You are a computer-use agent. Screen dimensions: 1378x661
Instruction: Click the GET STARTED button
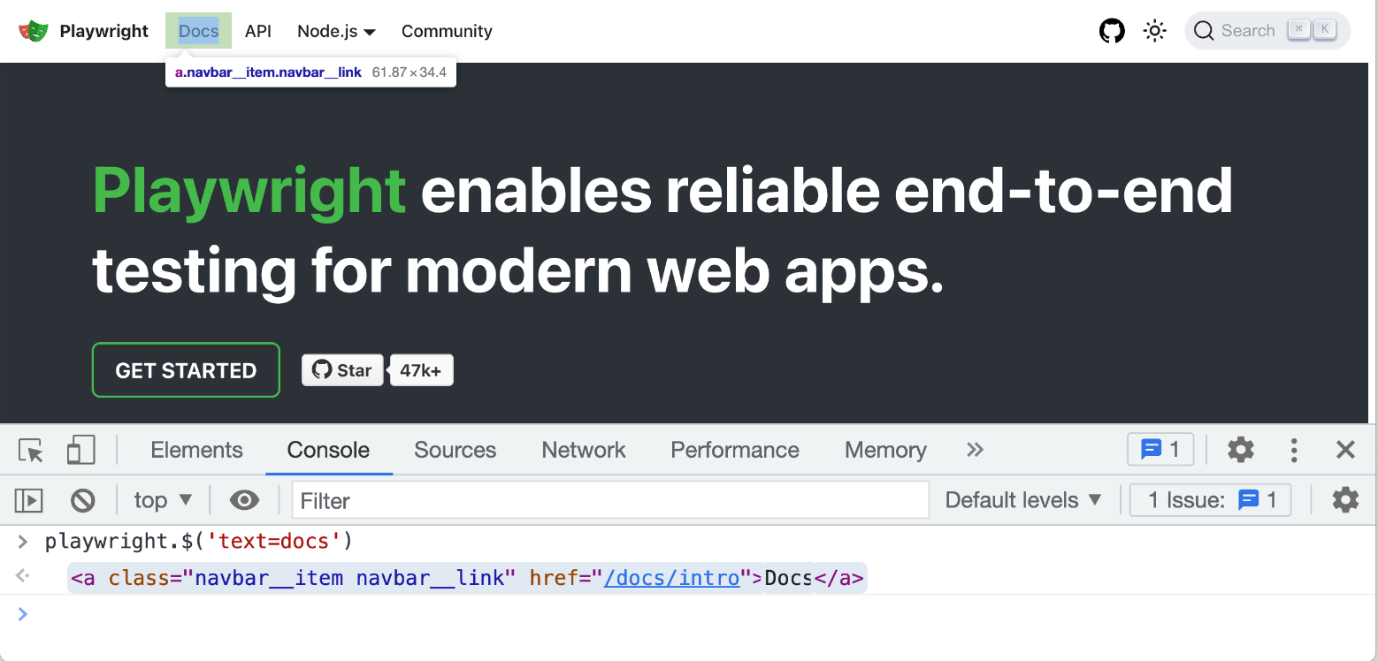[x=185, y=370]
